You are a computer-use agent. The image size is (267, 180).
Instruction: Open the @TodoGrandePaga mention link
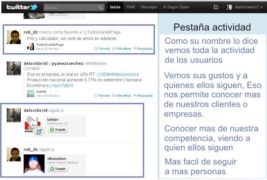coord(101,32)
